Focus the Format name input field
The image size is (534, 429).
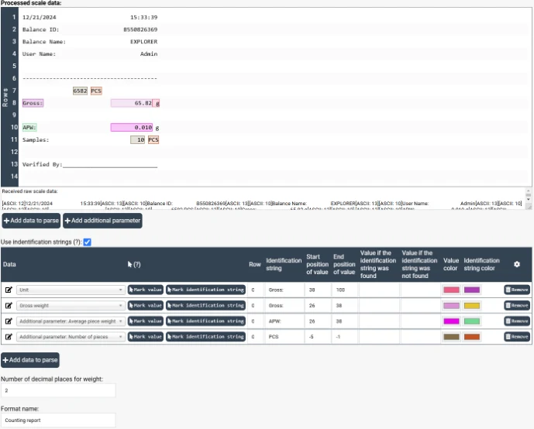click(x=58, y=420)
